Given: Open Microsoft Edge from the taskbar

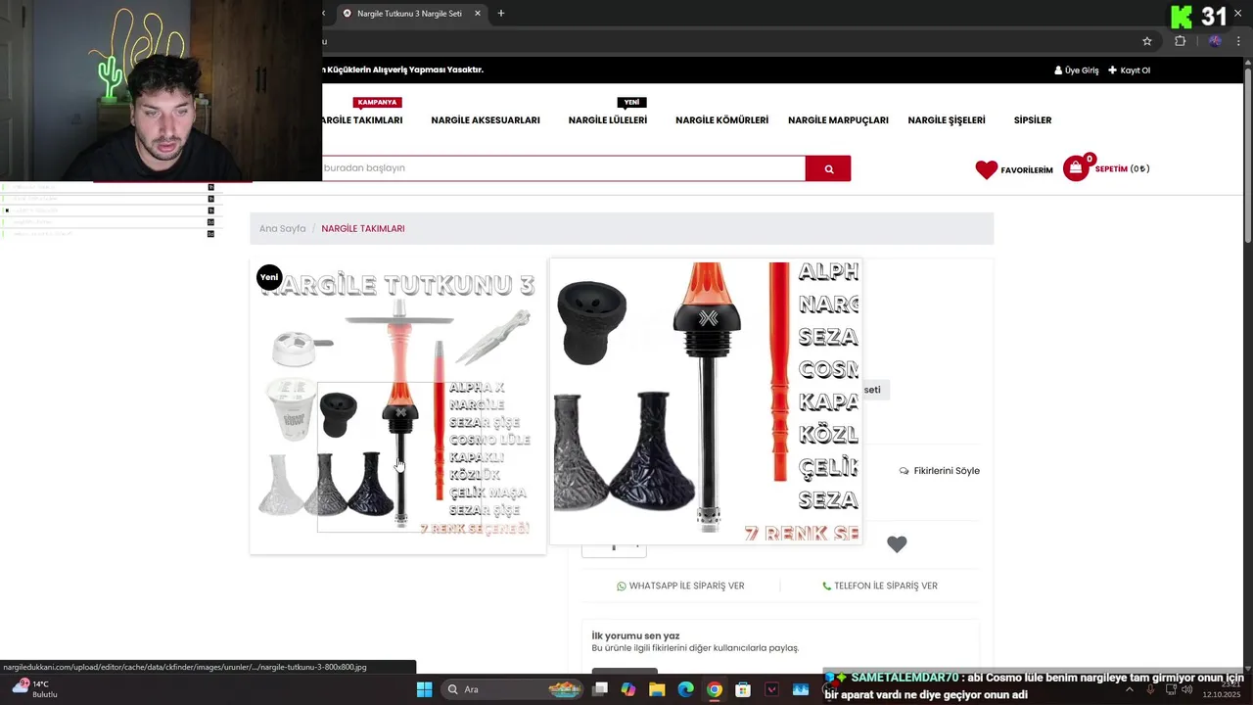Looking at the screenshot, I should [x=686, y=689].
